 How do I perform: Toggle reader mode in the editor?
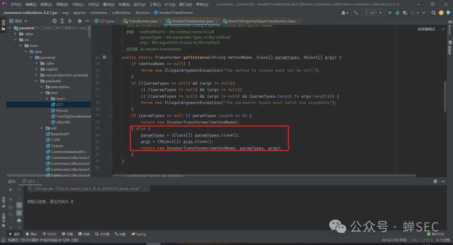pos(426,29)
